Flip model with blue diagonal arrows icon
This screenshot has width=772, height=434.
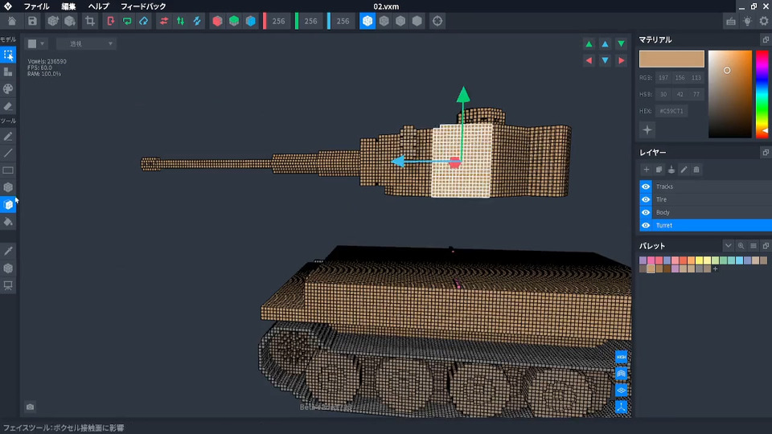click(x=197, y=21)
